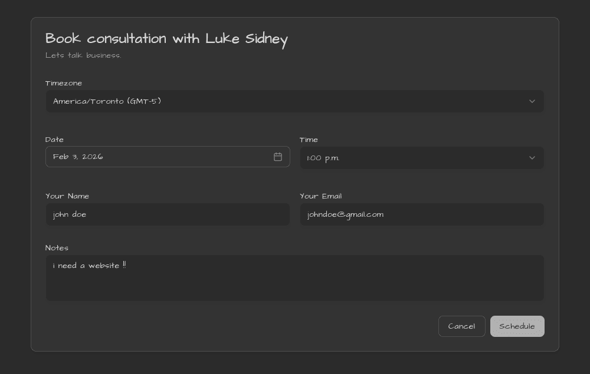Open the calendar icon in Date field
This screenshot has width=590, height=374.
point(278,157)
